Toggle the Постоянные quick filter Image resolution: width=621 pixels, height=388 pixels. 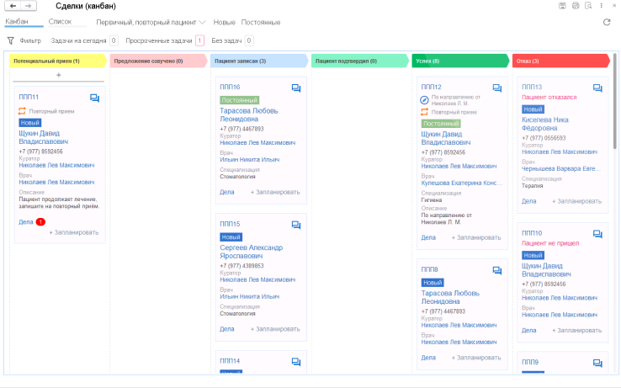[261, 23]
